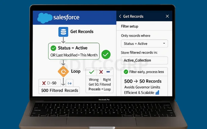Close the Get Records panel
207x129 pixels.
167,16
